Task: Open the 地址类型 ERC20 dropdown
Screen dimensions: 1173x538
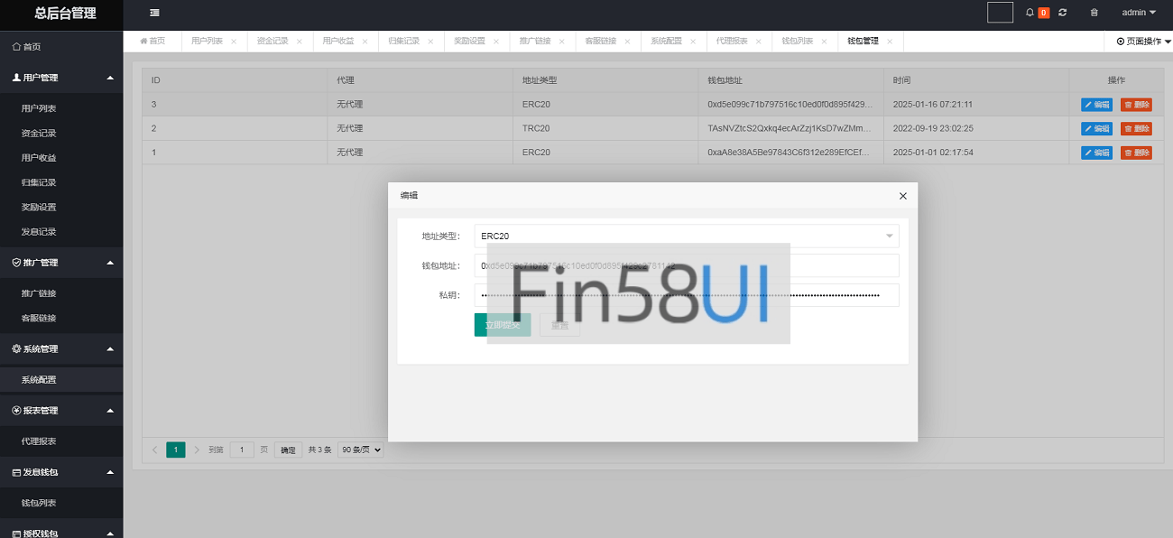Action: [686, 236]
